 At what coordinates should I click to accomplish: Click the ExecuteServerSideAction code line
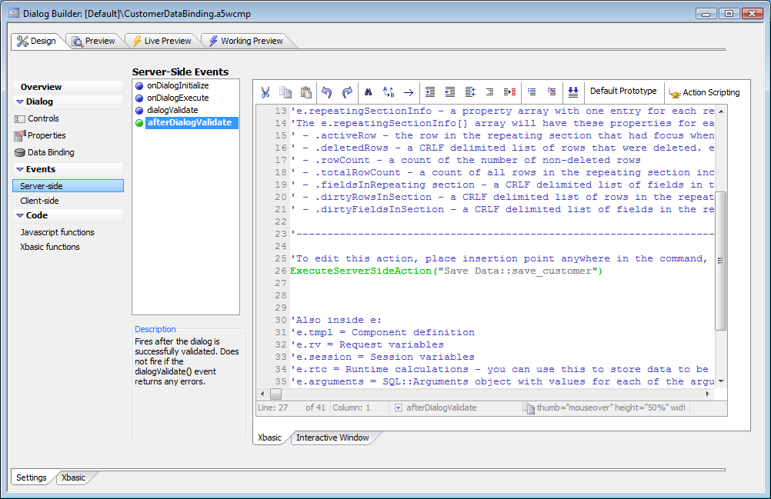click(446, 271)
